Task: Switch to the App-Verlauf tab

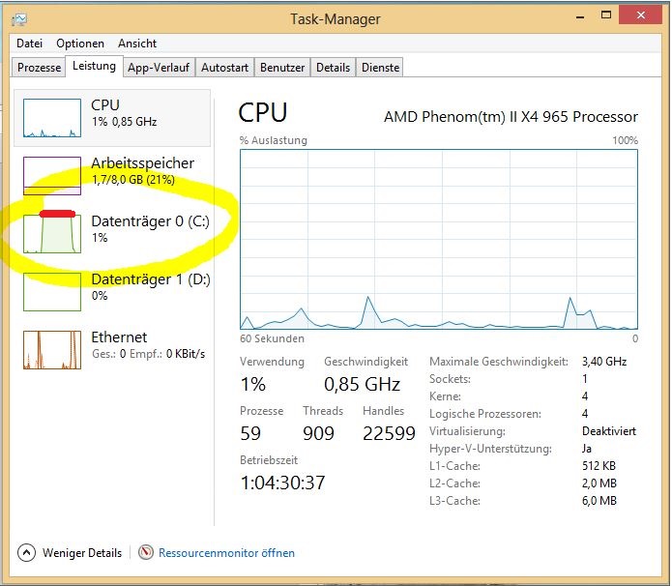Action: (159, 68)
